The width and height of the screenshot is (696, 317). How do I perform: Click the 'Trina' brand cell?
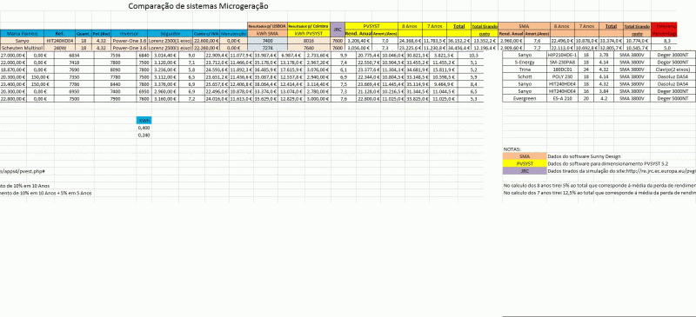525,69
